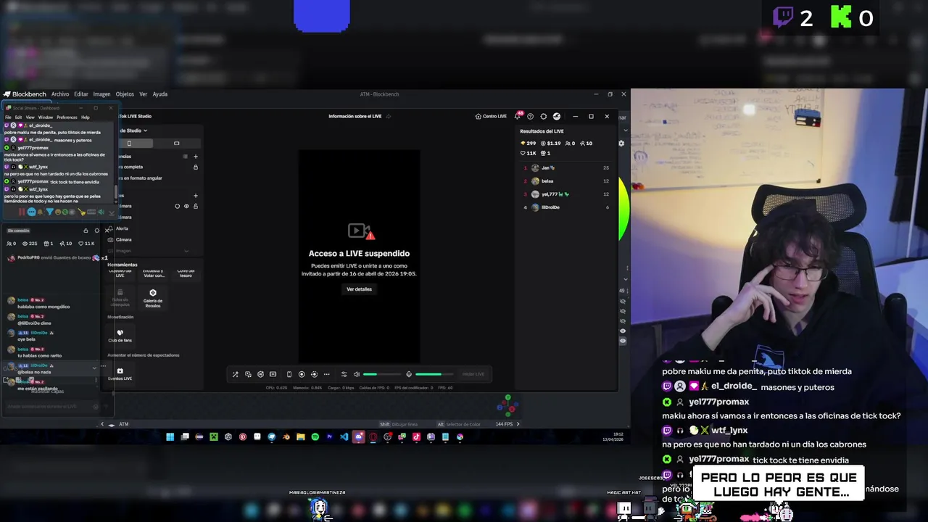Open Blender from the taskbar

(286, 436)
